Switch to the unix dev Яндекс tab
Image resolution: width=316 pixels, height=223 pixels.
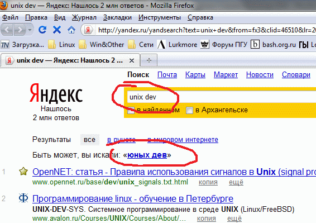(70, 60)
